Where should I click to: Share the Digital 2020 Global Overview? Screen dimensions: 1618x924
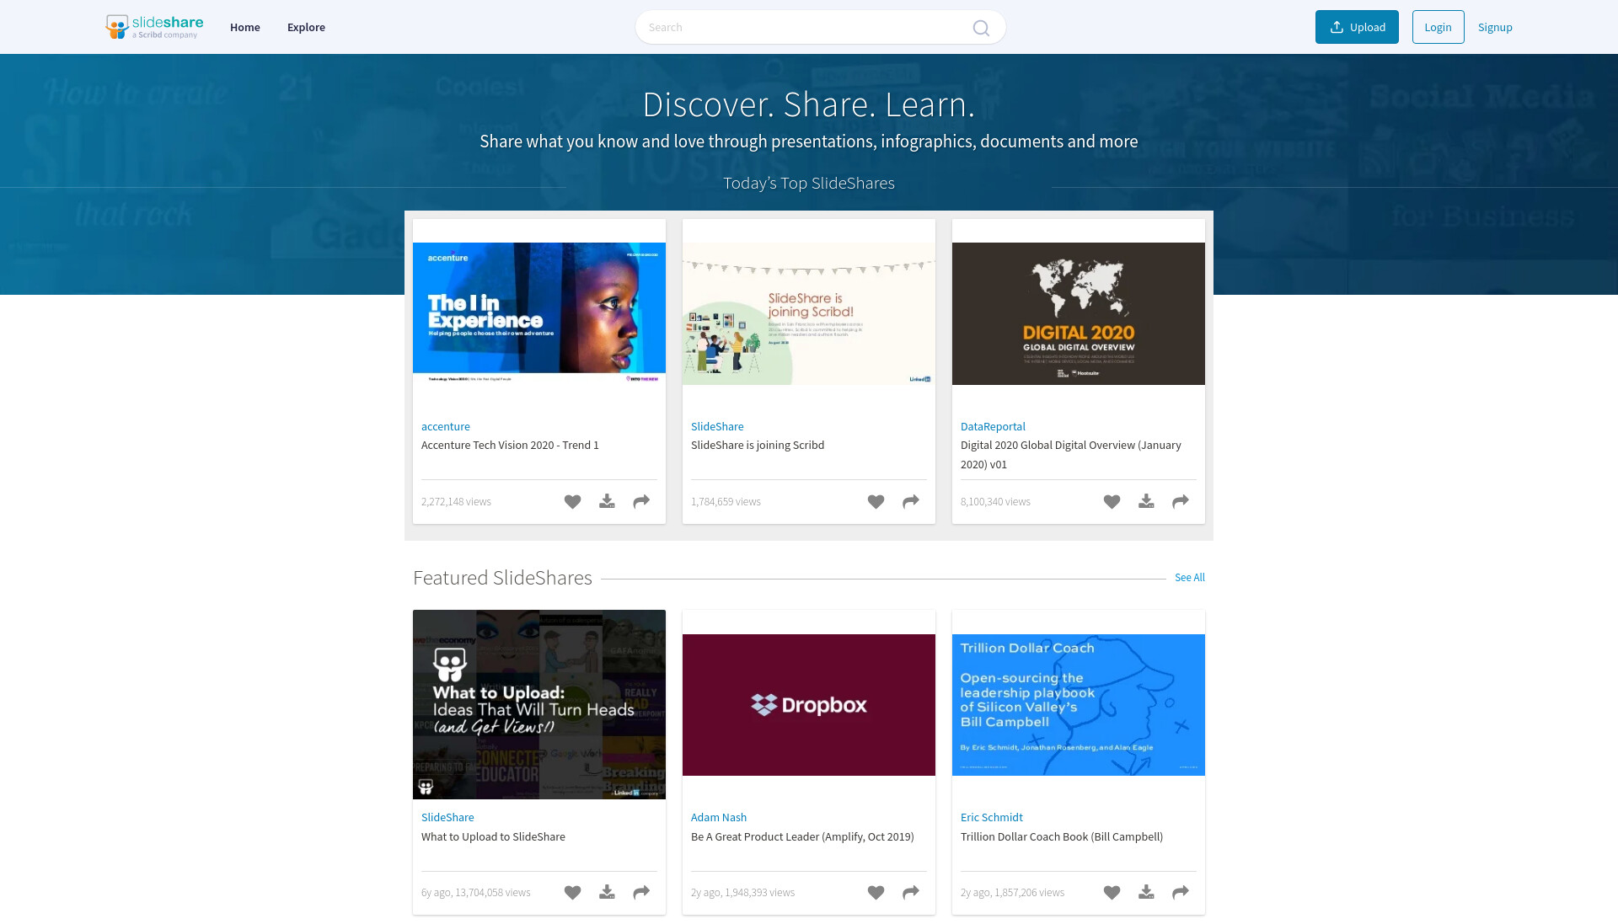click(x=1181, y=502)
